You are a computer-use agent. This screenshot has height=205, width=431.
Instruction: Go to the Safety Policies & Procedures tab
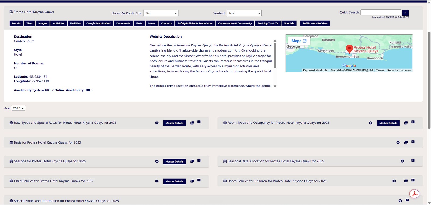(x=195, y=23)
